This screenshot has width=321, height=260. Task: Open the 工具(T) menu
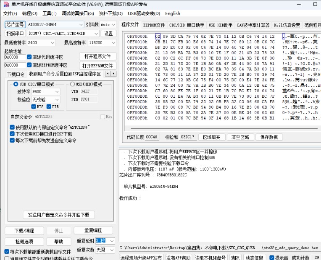point(49,13)
